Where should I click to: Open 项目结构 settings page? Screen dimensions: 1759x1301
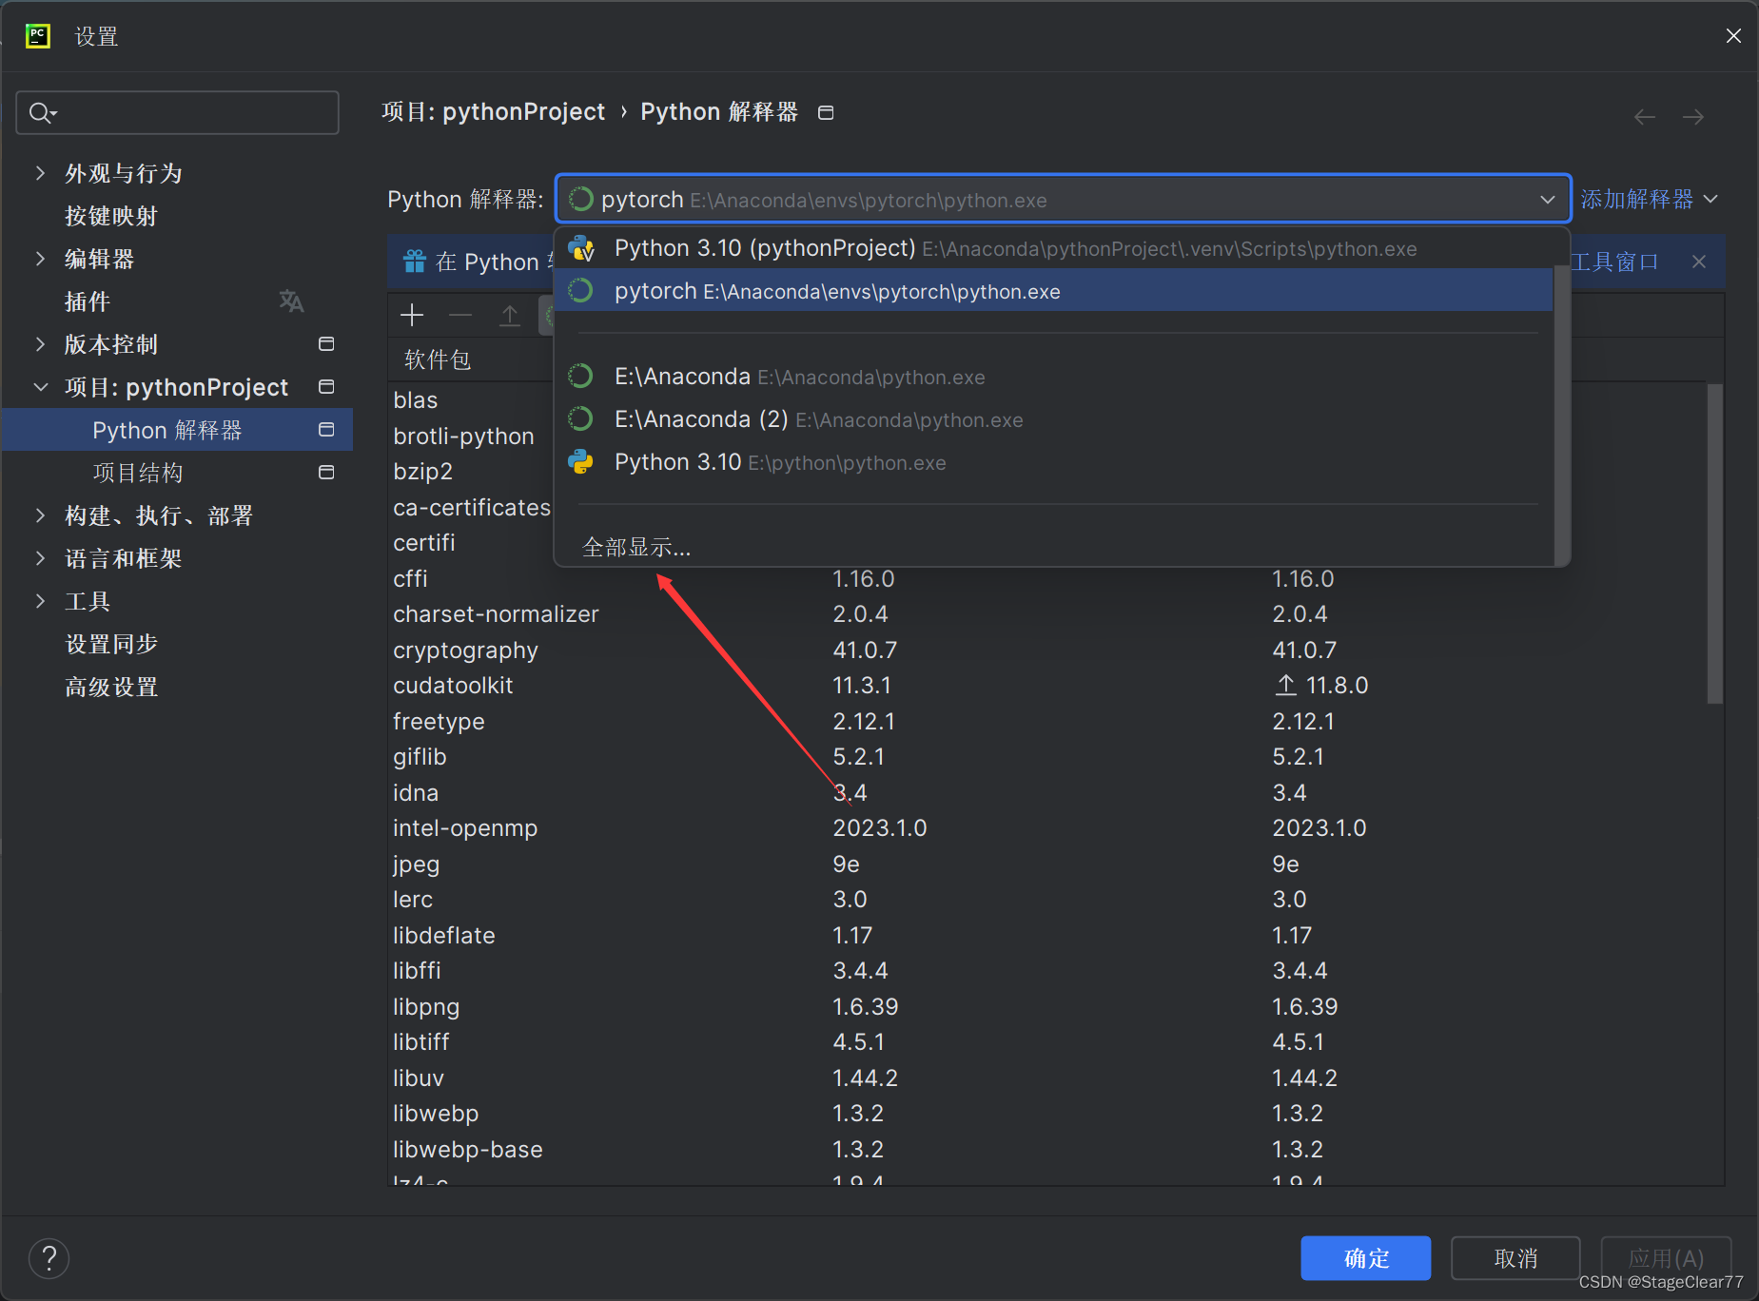[x=137, y=473]
